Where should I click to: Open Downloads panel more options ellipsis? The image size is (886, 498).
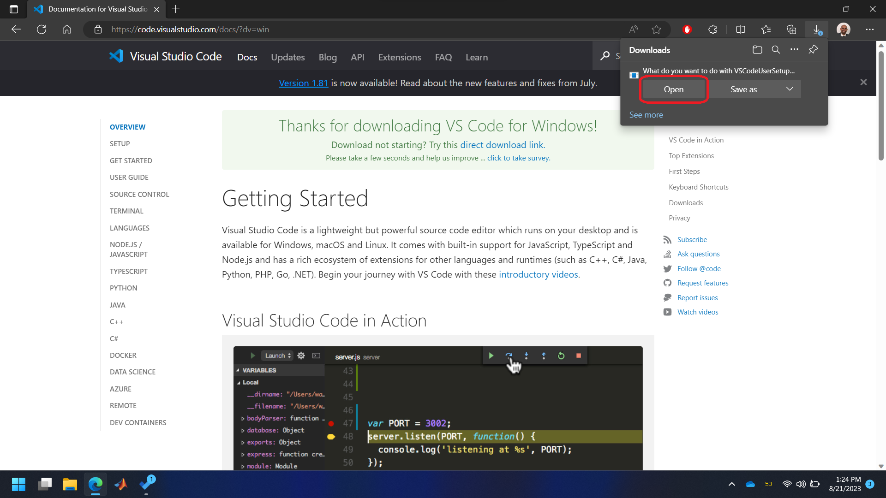(x=794, y=50)
